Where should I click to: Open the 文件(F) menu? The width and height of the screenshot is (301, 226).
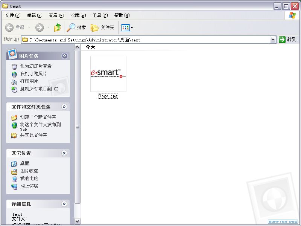click(x=13, y=15)
